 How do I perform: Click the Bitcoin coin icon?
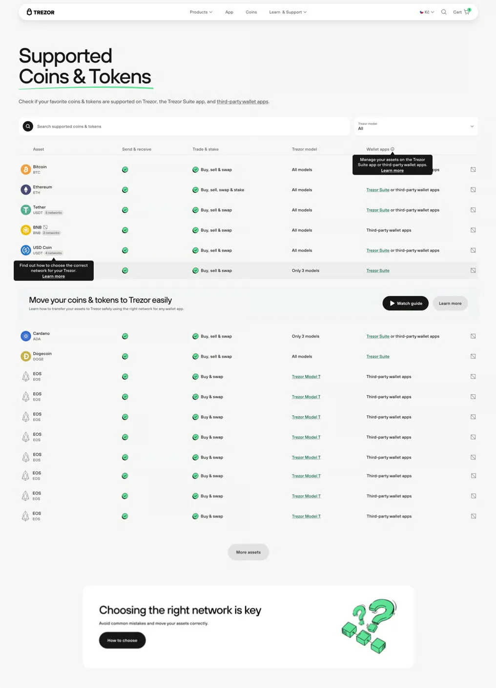[x=26, y=170]
